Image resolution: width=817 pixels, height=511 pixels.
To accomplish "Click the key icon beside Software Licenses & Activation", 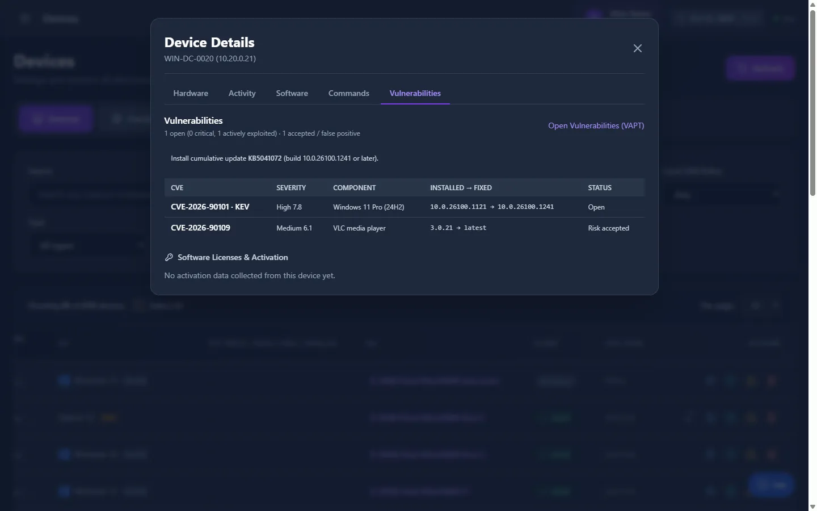I will [x=169, y=257].
